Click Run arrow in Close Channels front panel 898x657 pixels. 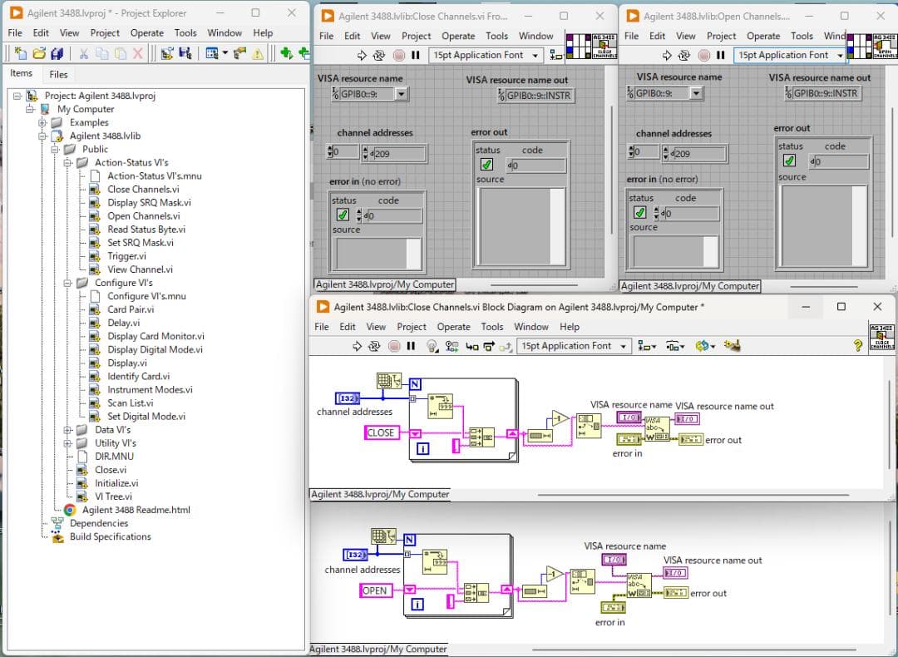[x=362, y=56]
